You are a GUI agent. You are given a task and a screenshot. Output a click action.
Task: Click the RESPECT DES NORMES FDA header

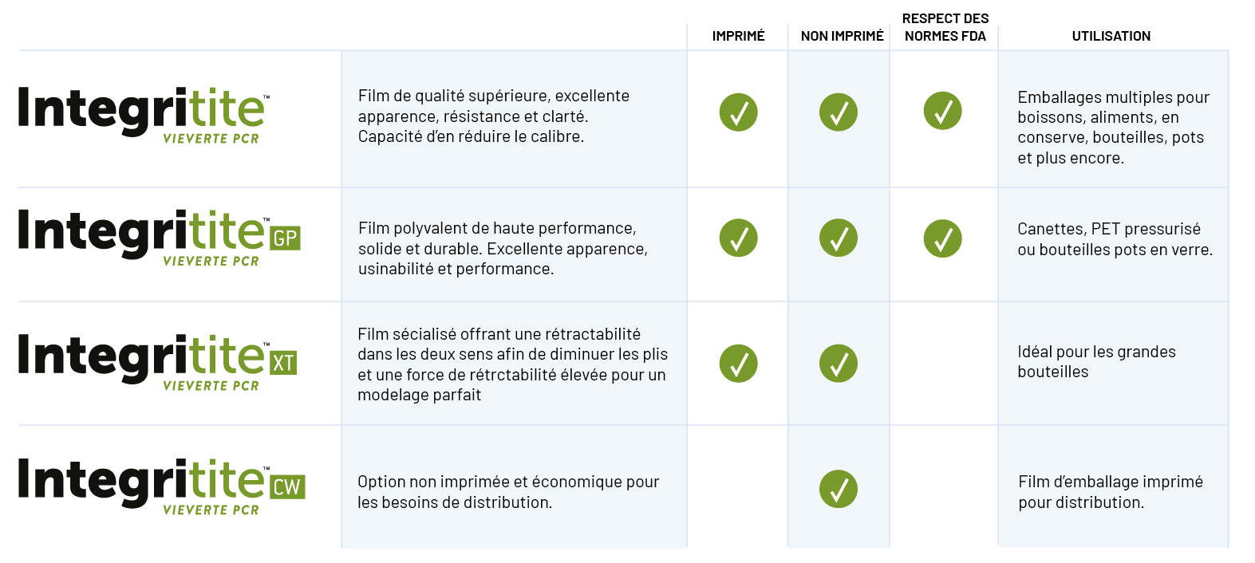coord(945,27)
